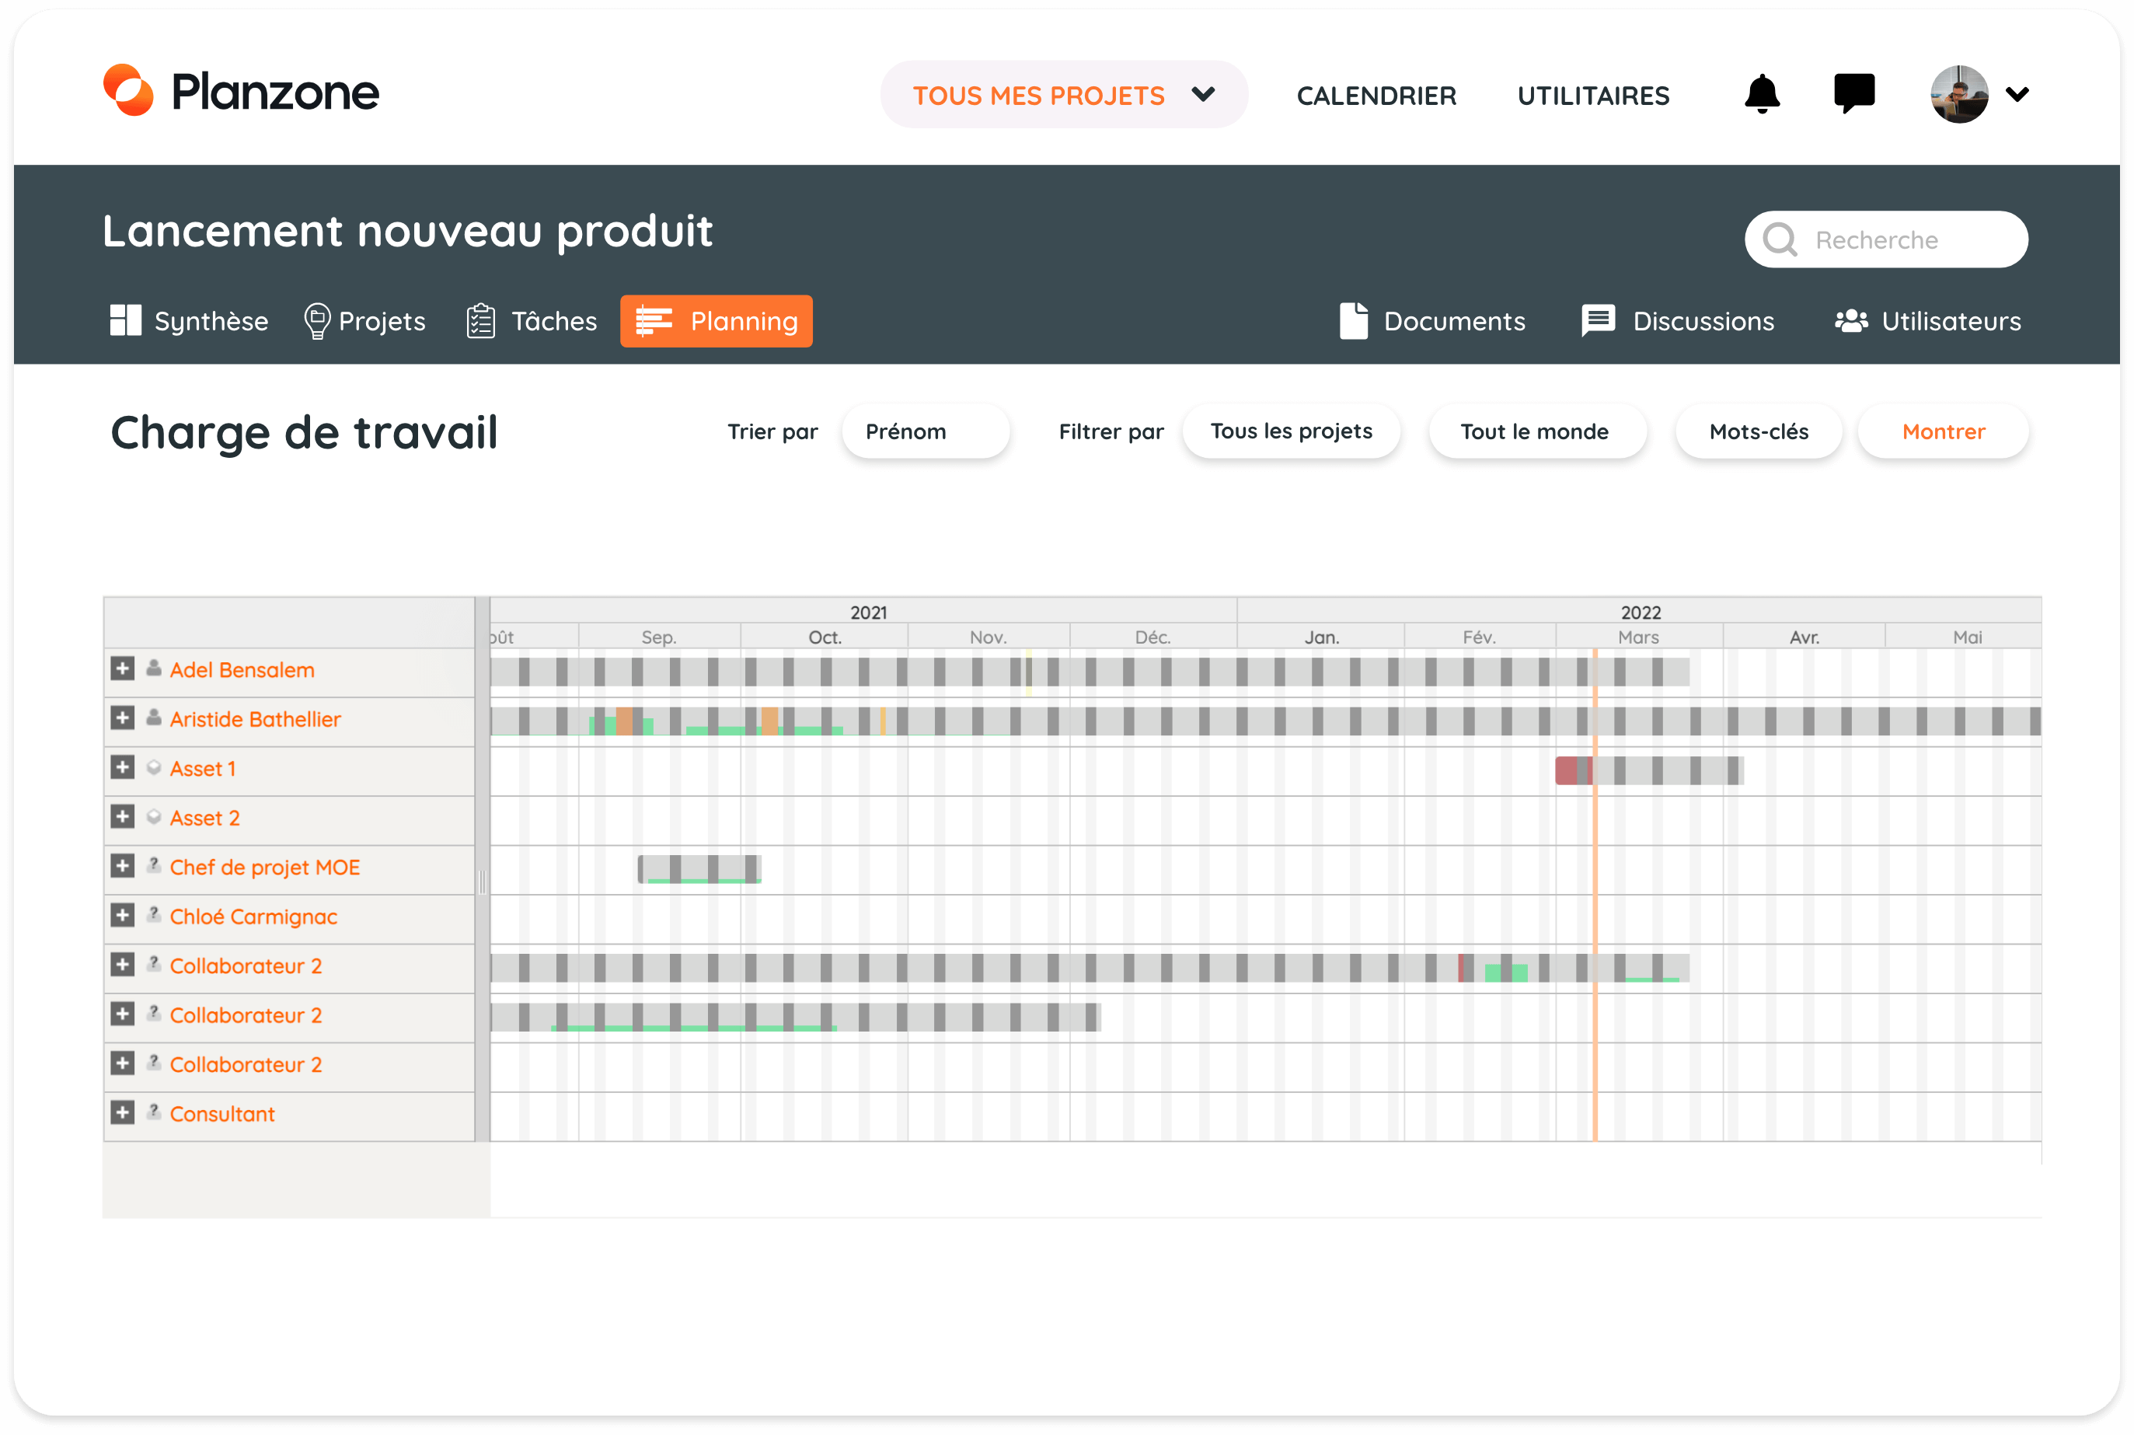Open the Tous les projets filter
Image resolution: width=2134 pixels, height=1435 pixels.
[x=1291, y=432]
